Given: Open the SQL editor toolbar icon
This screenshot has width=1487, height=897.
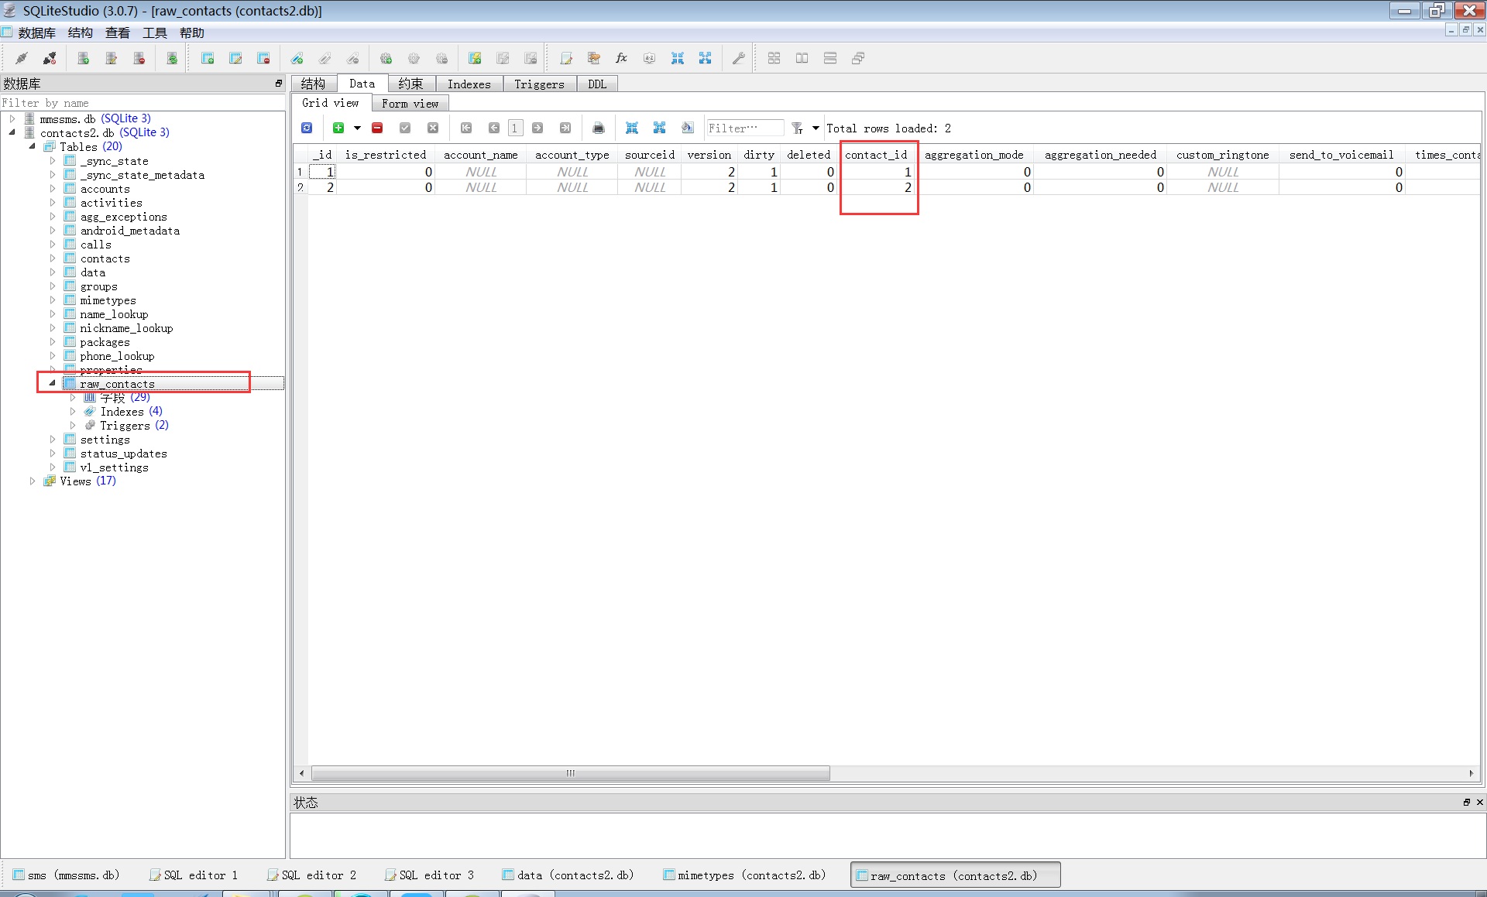Looking at the screenshot, I should [566, 58].
